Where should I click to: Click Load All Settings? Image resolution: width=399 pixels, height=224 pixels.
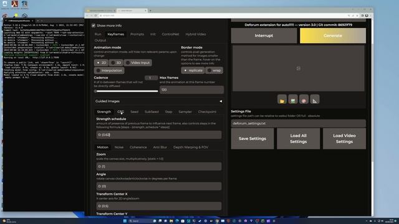pyautogui.click(x=298, y=138)
